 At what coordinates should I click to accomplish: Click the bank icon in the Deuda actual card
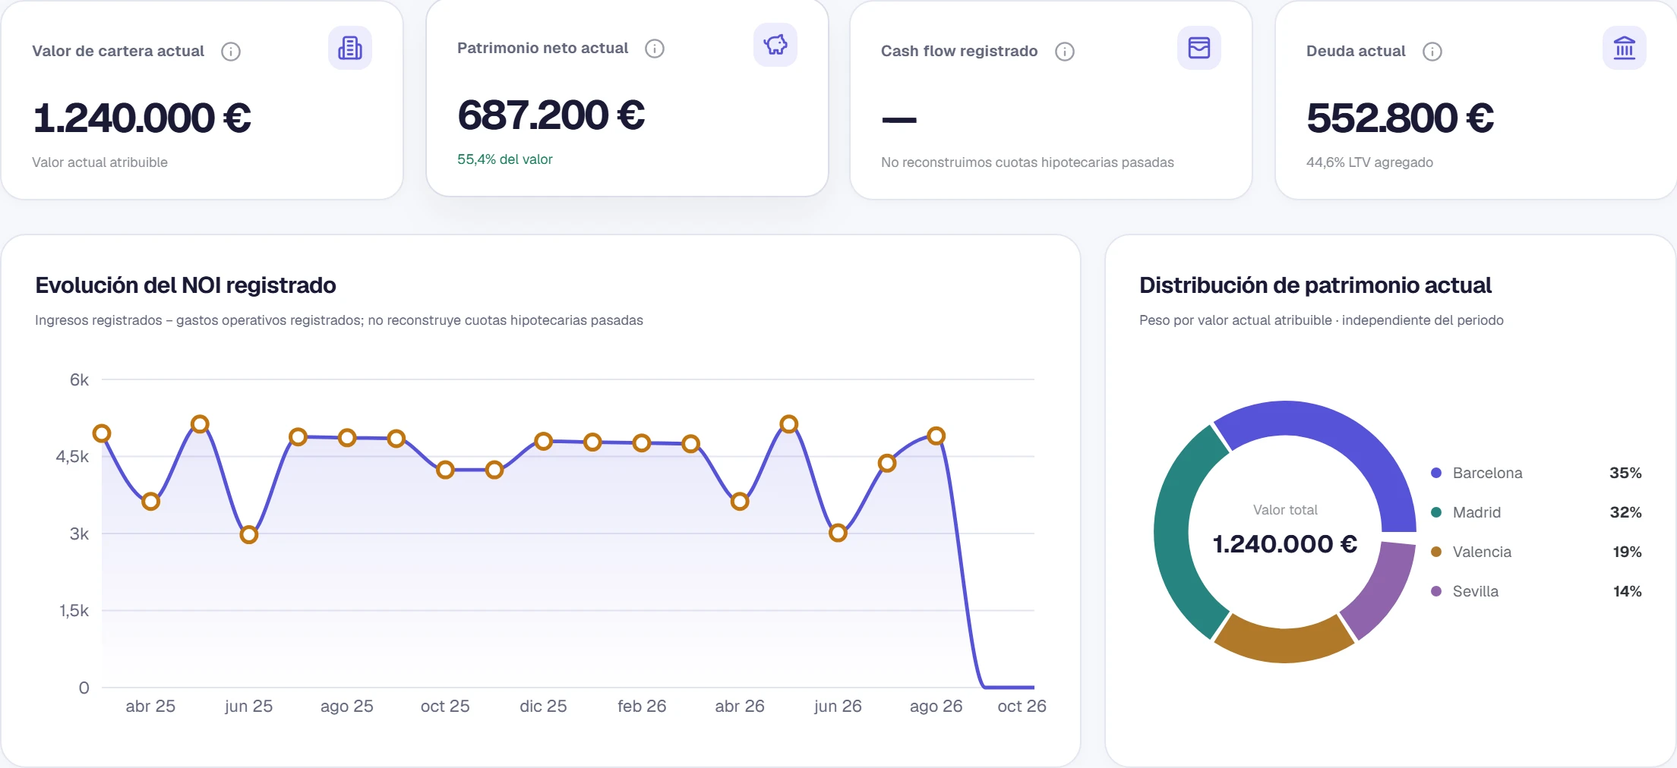pyautogui.click(x=1625, y=48)
